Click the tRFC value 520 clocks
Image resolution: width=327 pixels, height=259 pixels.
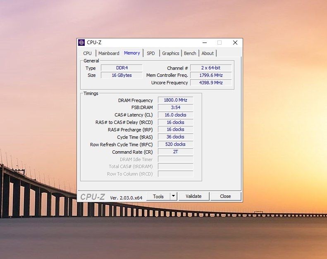(176, 145)
